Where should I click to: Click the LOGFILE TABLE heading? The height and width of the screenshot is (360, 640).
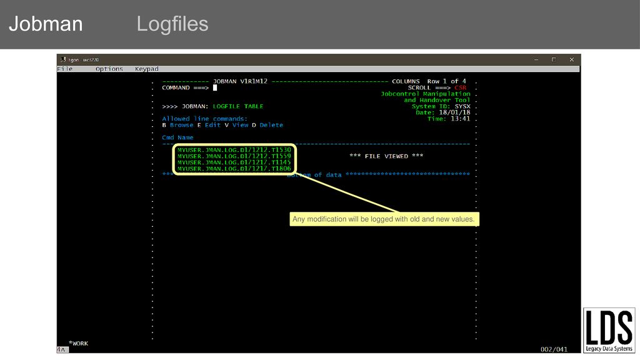tap(238, 106)
